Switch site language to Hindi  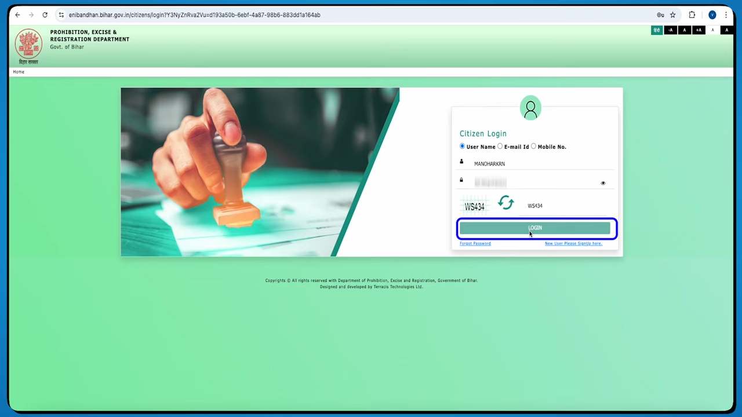coord(656,30)
